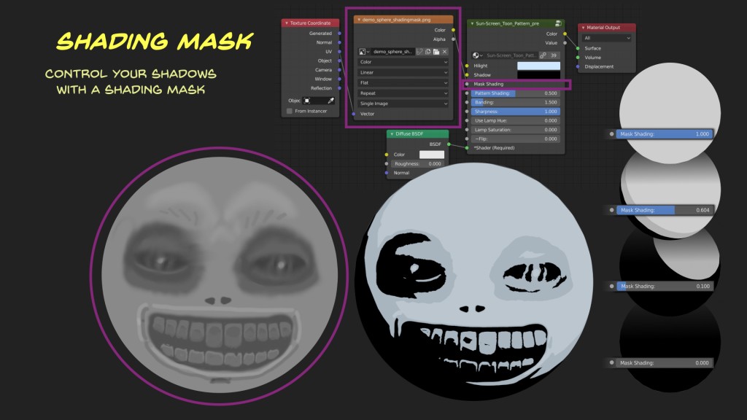Collapse the Diffuse BSDF node
747x420 pixels.
[x=391, y=134]
